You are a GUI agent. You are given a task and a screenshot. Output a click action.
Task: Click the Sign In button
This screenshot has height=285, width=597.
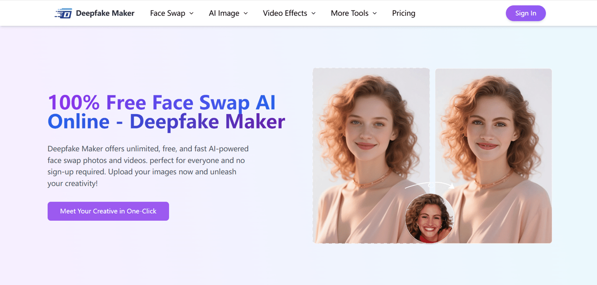pos(525,13)
